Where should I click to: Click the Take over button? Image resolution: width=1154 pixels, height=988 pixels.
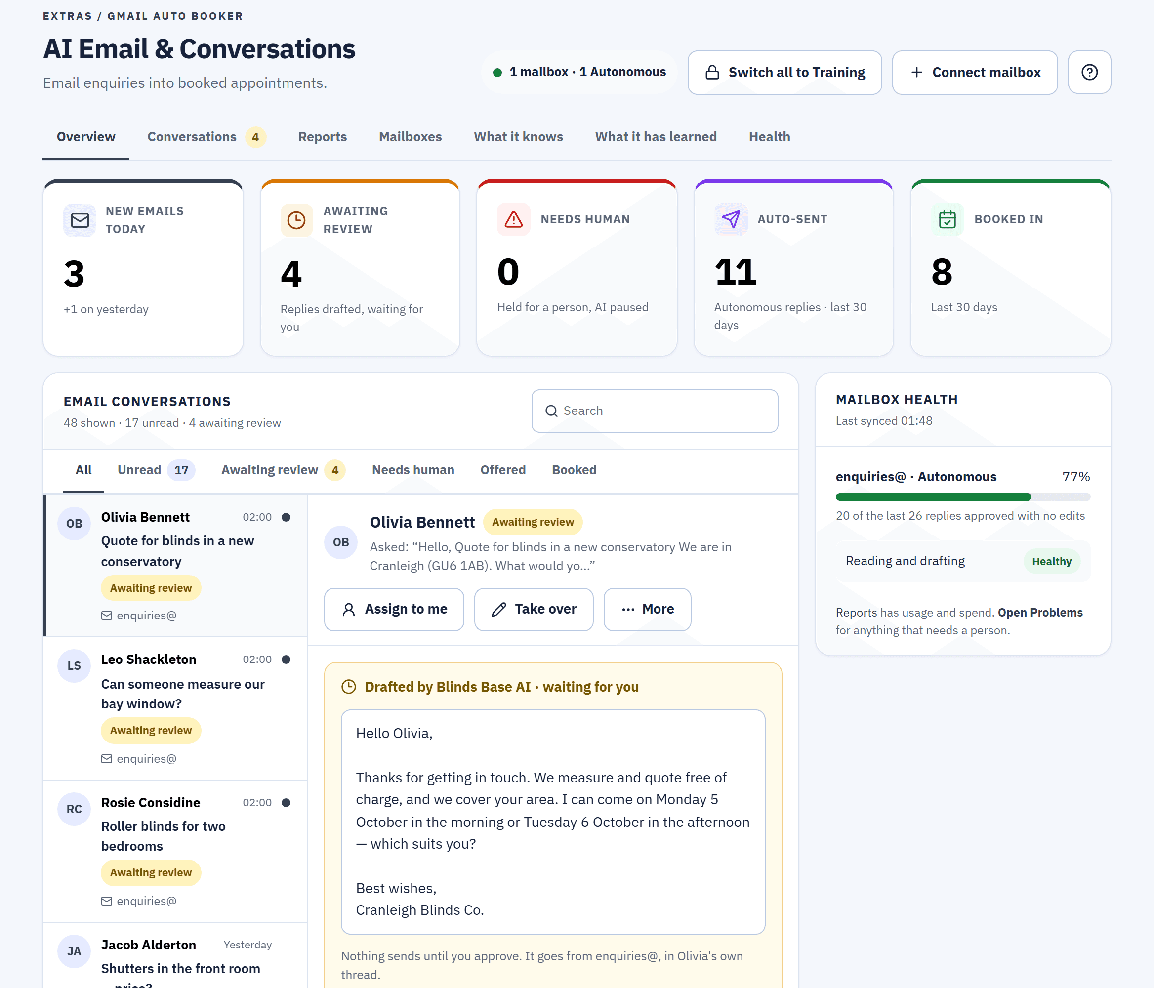533,609
